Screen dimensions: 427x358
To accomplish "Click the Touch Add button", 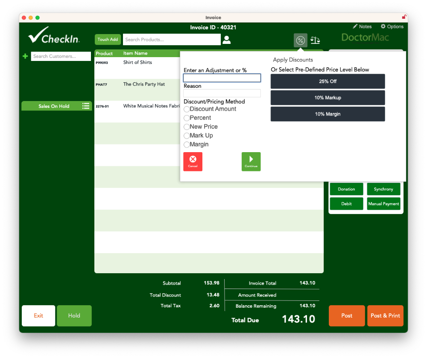I will tap(108, 40).
